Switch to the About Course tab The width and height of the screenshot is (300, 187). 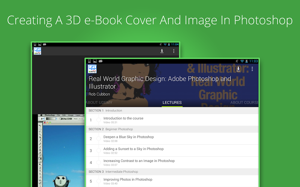tap(244, 102)
